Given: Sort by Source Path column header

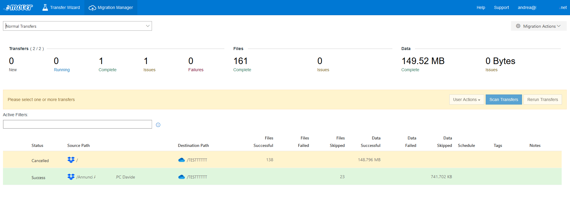Looking at the screenshot, I should point(78,145).
